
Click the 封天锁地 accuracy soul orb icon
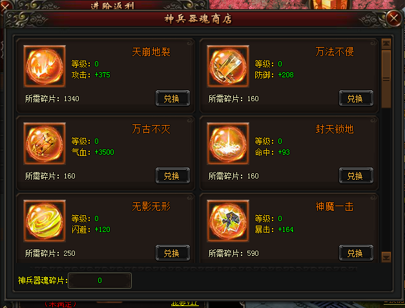point(228,143)
